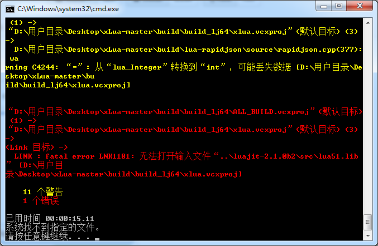Click the empty scrollbar track above the thumb

[x=368, y=120]
